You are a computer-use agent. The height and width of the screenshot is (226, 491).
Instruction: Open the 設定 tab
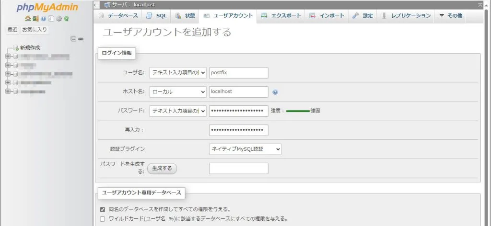pos(362,16)
